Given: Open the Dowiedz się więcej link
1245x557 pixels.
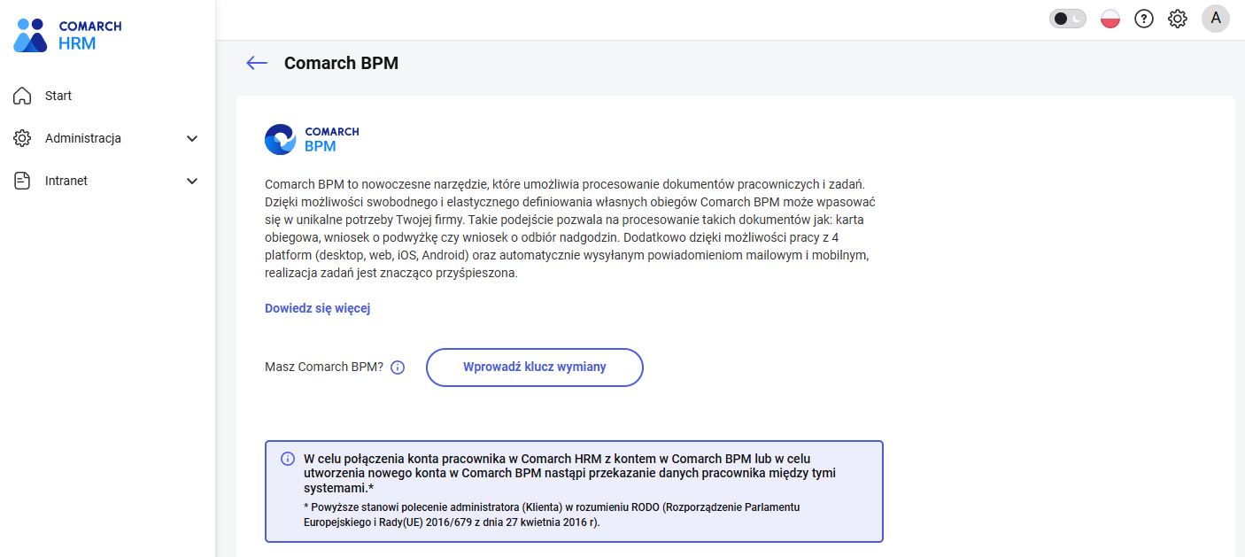Looking at the screenshot, I should pyautogui.click(x=317, y=308).
